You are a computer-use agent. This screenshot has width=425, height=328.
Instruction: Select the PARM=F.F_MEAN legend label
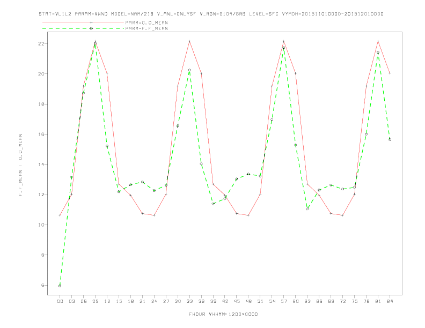[x=146, y=28]
